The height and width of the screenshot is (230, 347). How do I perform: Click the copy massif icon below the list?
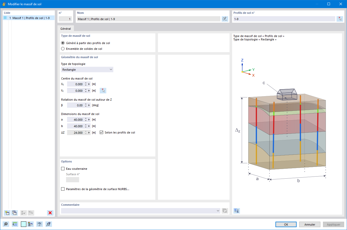coord(14,213)
